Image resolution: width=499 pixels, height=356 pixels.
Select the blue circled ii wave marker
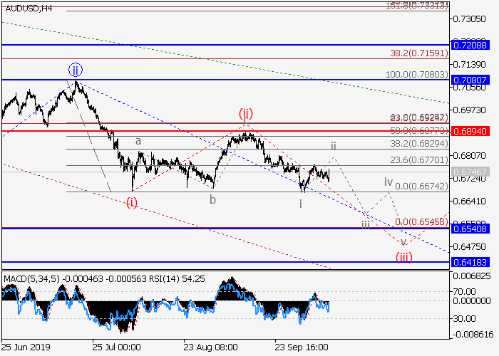(76, 70)
